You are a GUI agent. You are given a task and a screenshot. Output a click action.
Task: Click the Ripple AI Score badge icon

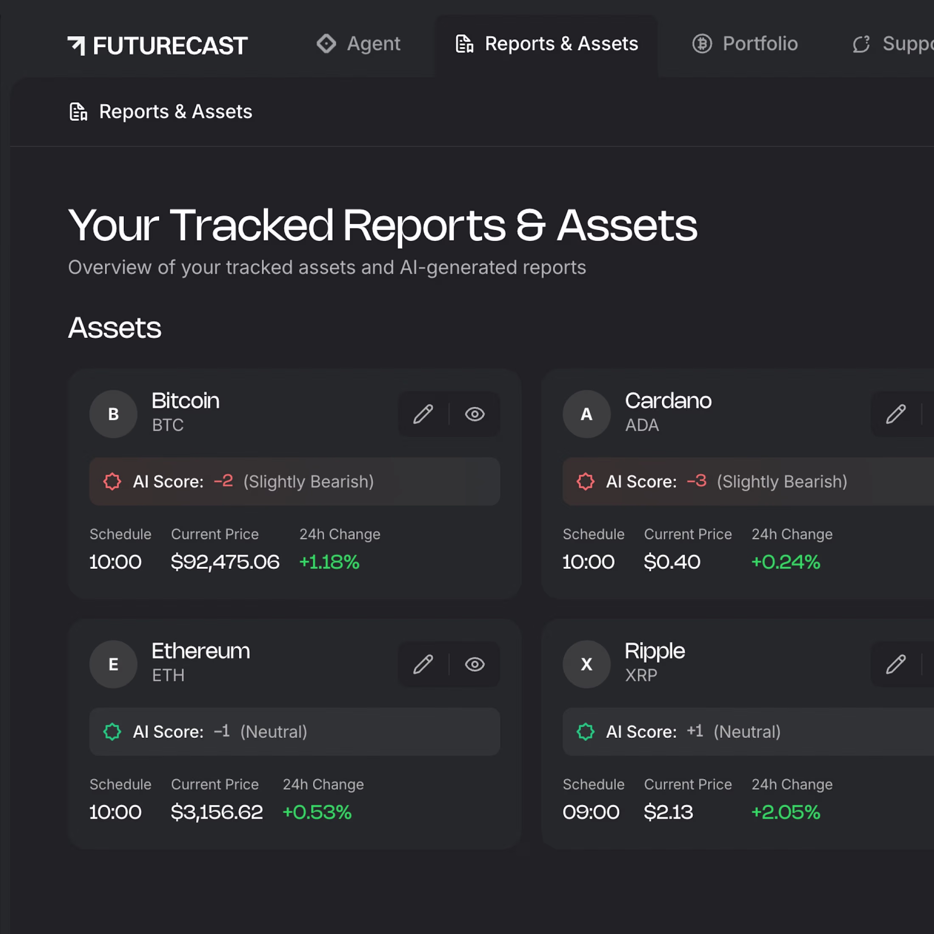(585, 731)
